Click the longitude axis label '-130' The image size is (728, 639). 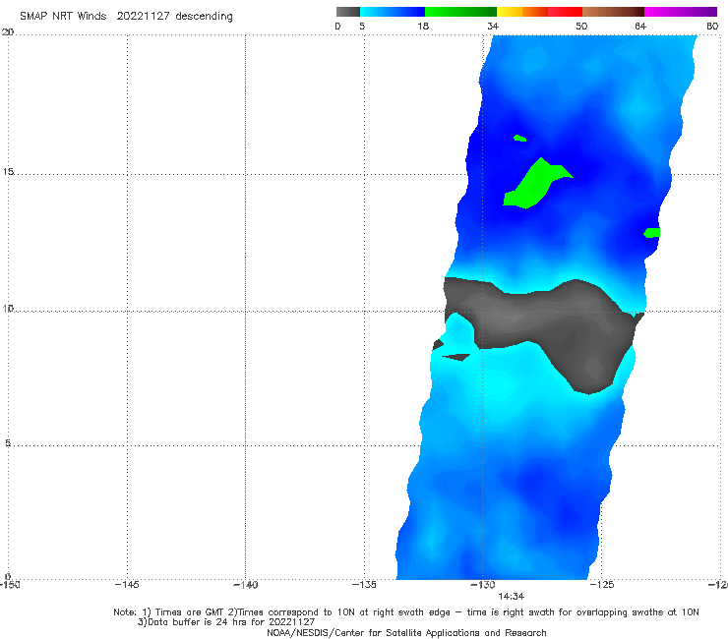482,585
